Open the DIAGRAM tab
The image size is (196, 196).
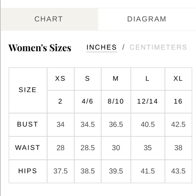click(147, 19)
